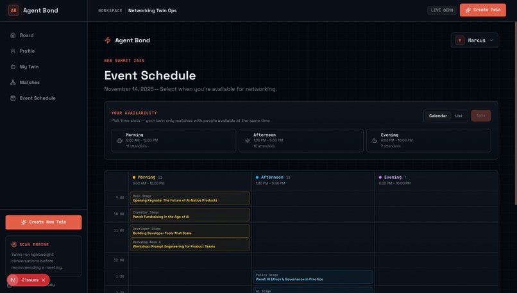Click Agent Bond brand title in header
The height and width of the screenshot is (293, 517).
pos(40,10)
